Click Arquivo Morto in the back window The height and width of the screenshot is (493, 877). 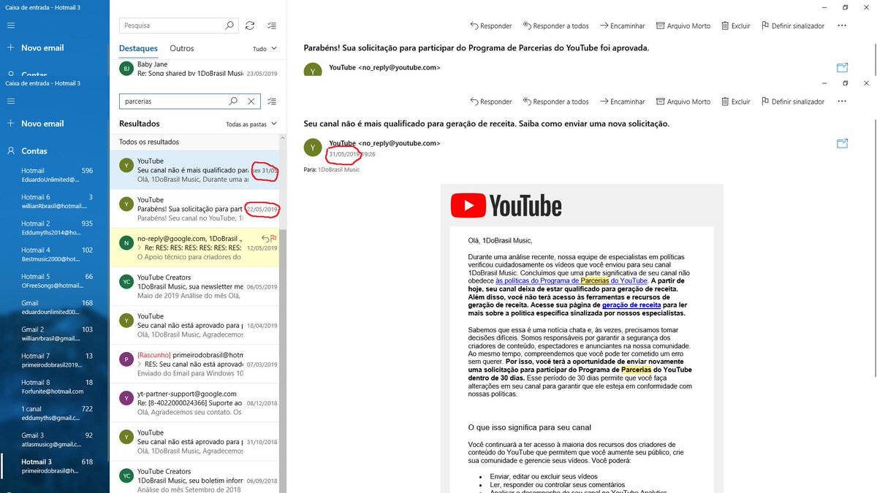pos(683,26)
